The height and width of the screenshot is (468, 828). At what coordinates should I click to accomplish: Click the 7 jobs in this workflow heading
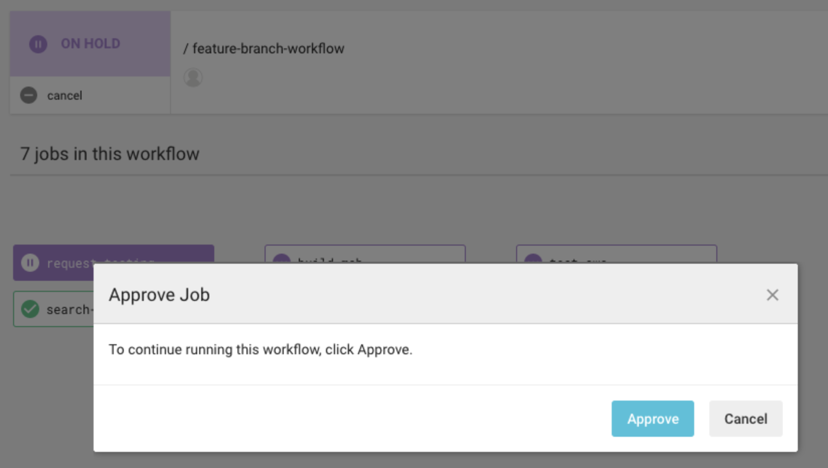109,154
